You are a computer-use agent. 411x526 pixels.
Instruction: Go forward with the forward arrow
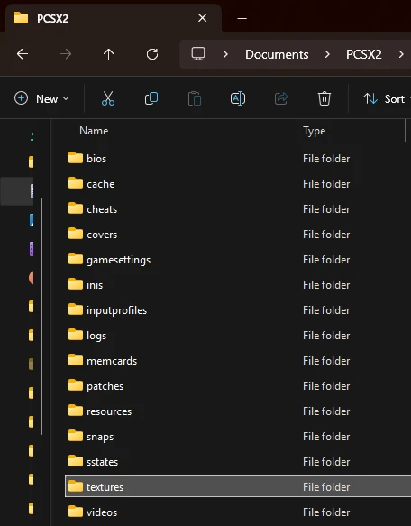point(66,53)
